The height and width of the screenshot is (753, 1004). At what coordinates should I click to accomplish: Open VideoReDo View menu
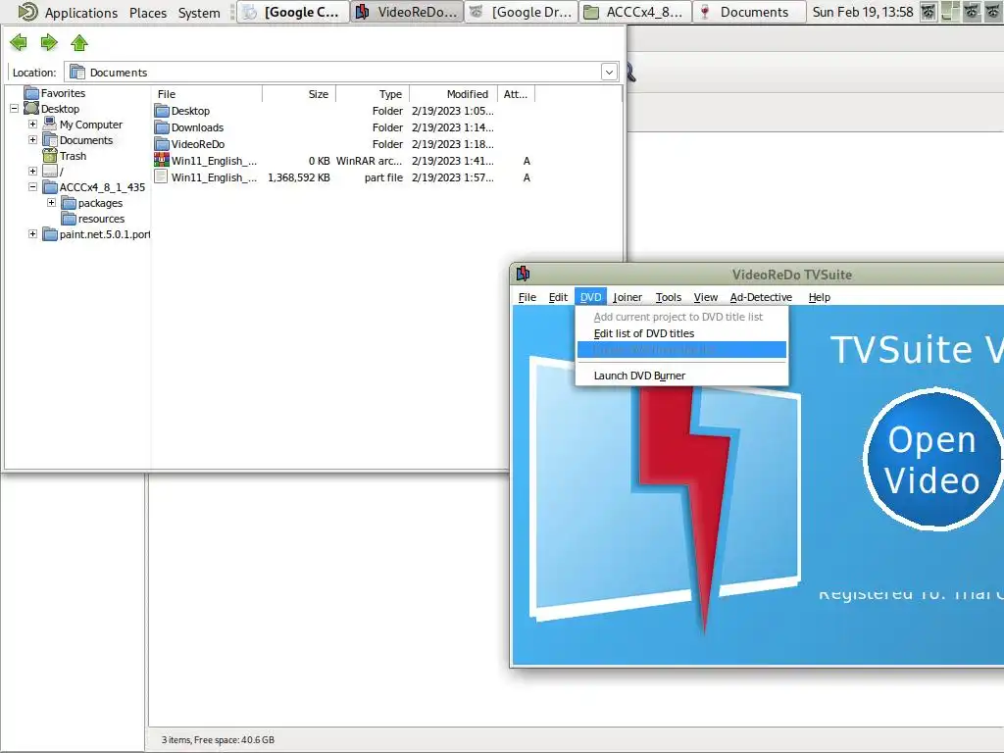tap(706, 297)
